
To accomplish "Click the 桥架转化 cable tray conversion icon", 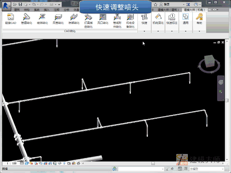I will coord(74,17).
